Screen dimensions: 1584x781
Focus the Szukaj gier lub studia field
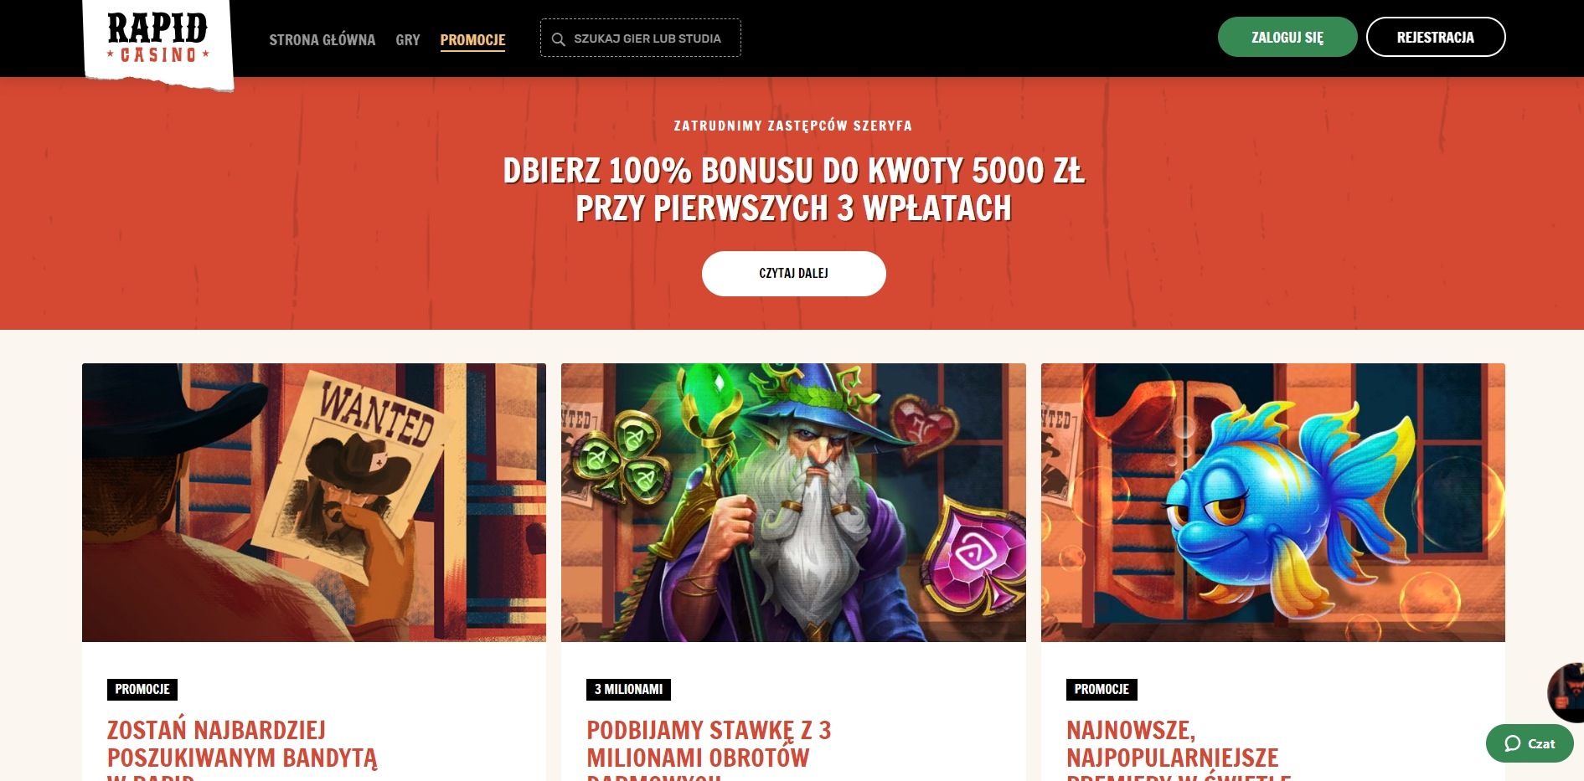(x=641, y=38)
